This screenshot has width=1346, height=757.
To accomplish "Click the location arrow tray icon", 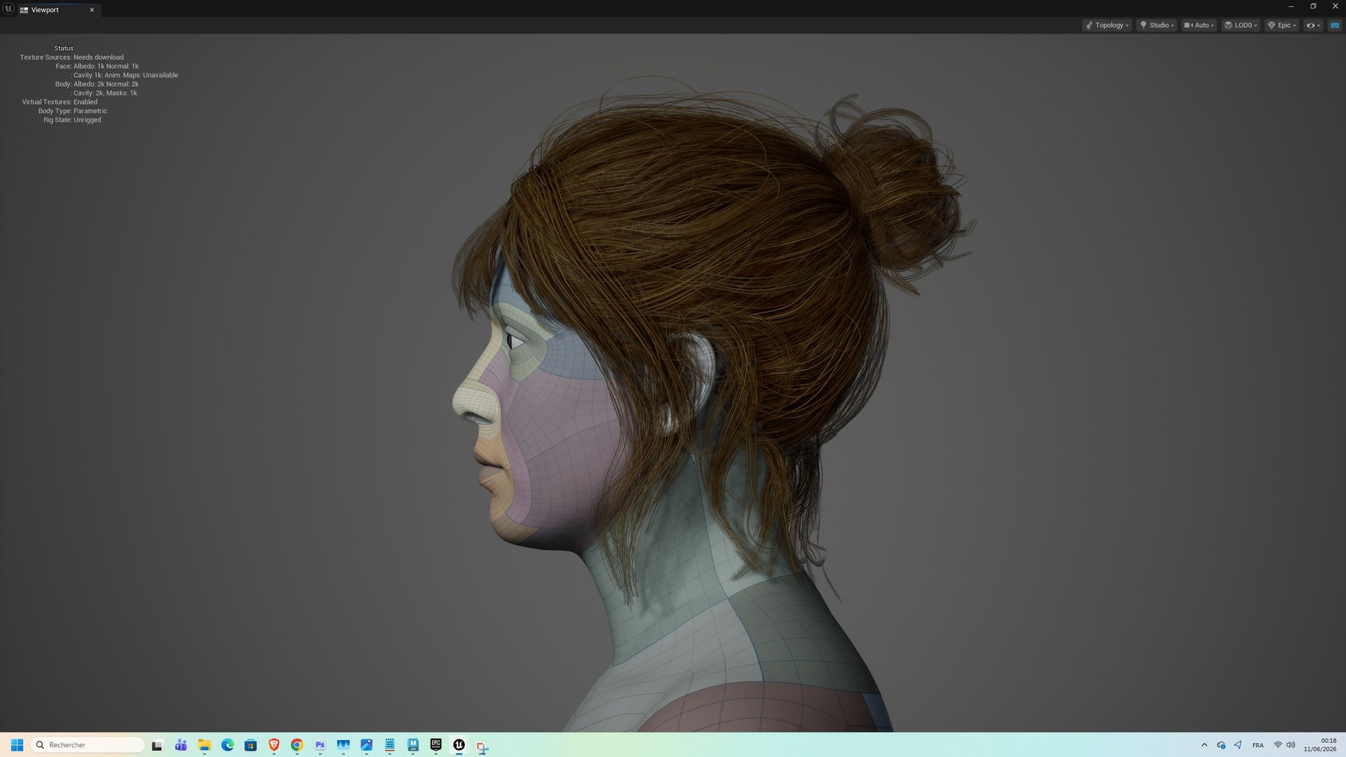I will tap(1238, 745).
